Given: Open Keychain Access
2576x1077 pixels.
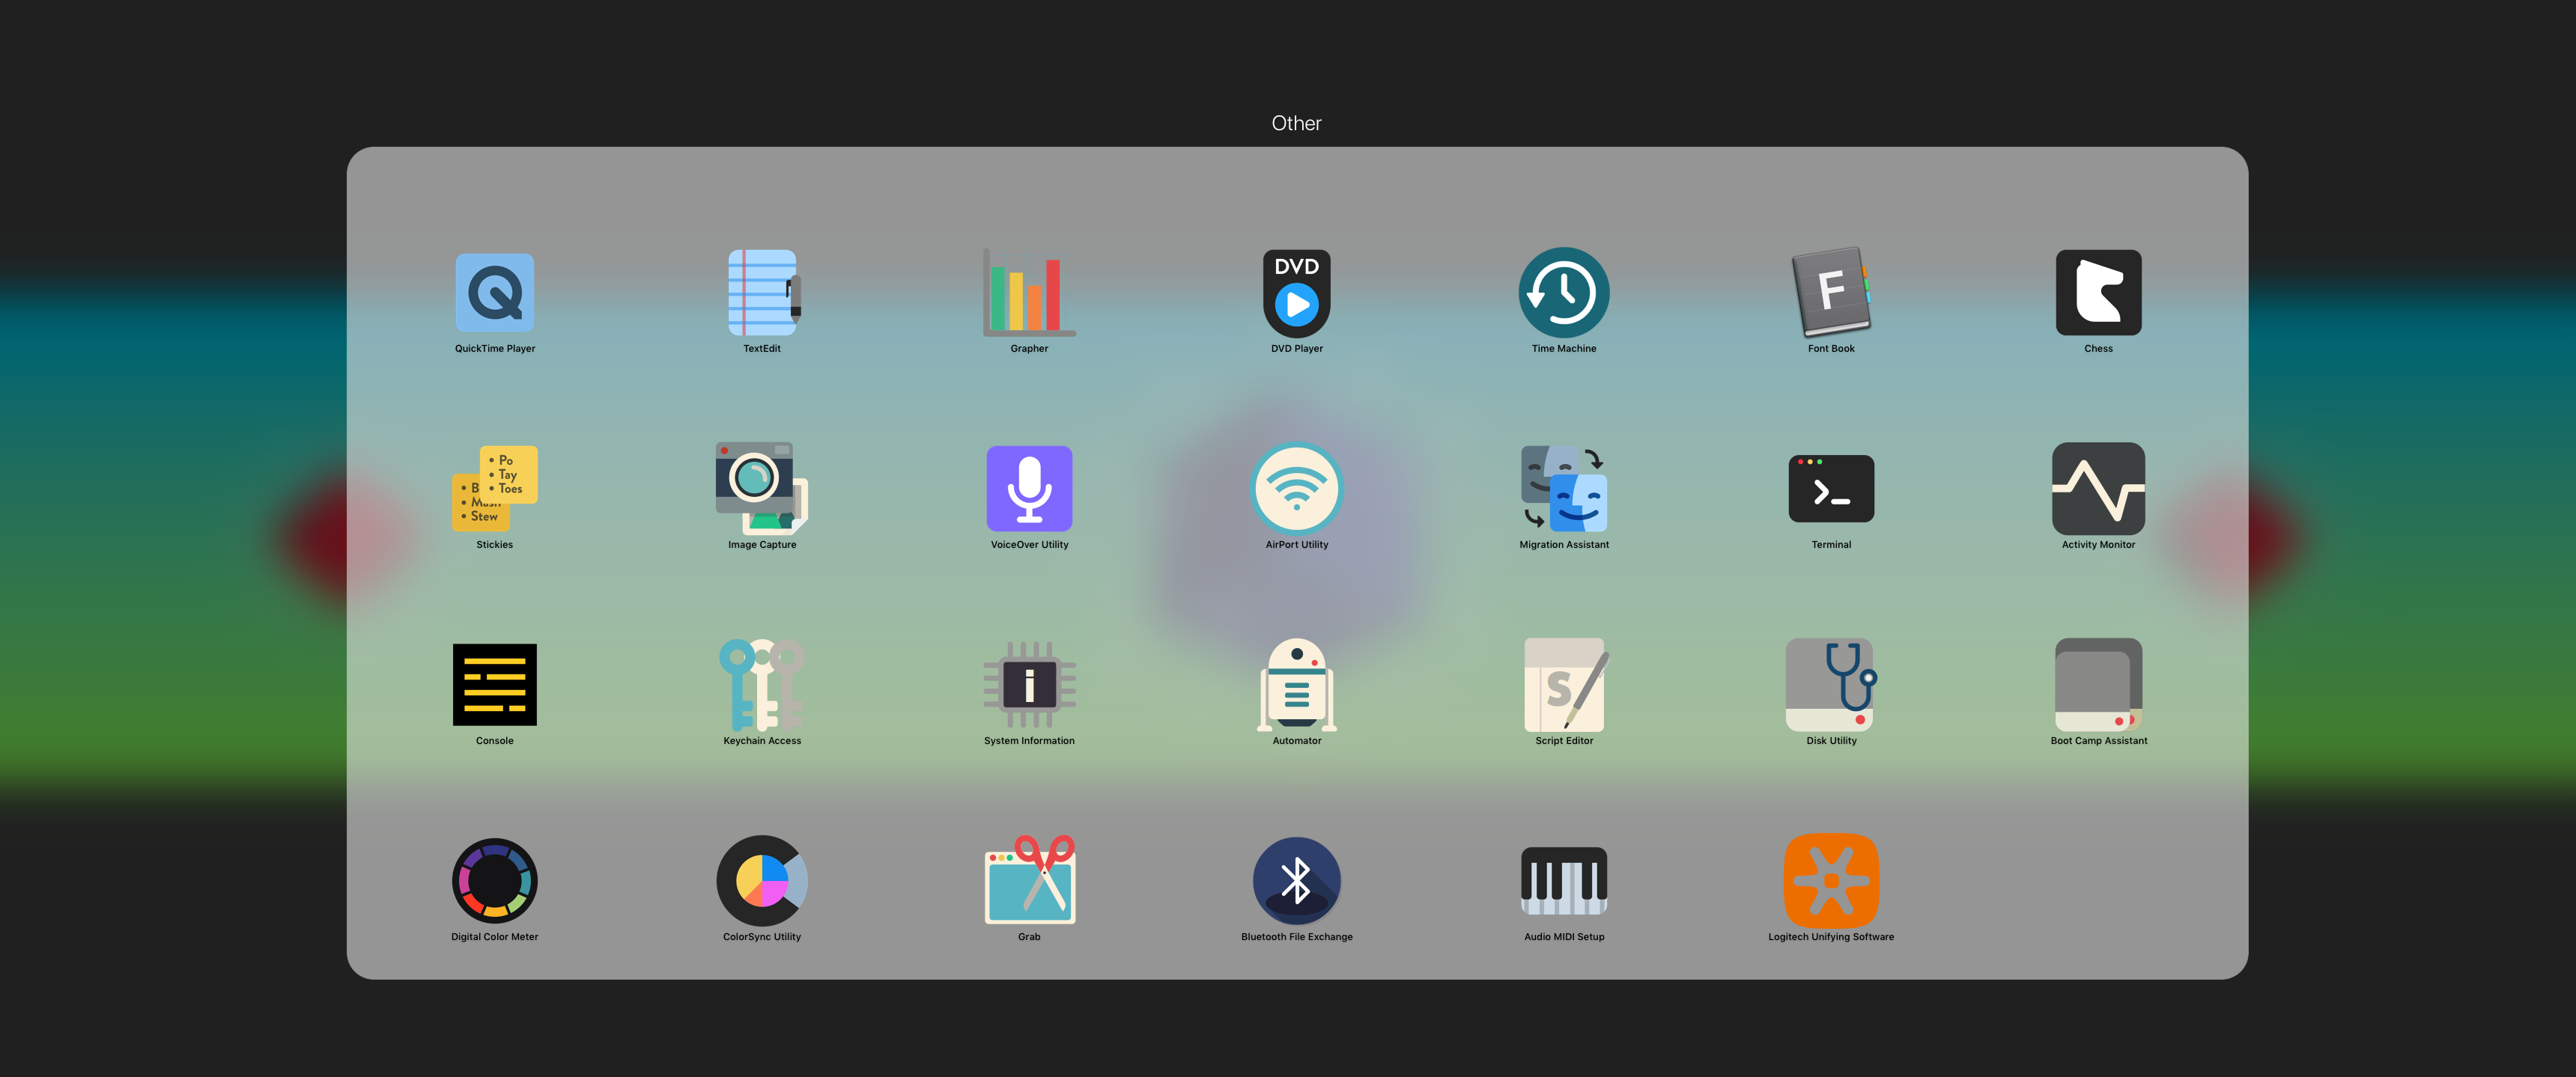Looking at the screenshot, I should [x=762, y=684].
